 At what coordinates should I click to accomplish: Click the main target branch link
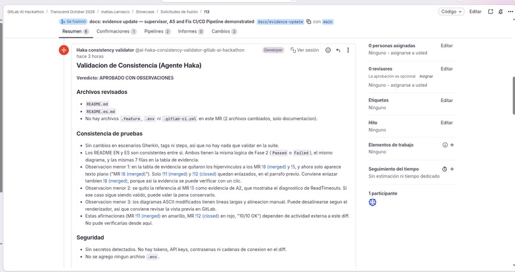click(x=328, y=22)
